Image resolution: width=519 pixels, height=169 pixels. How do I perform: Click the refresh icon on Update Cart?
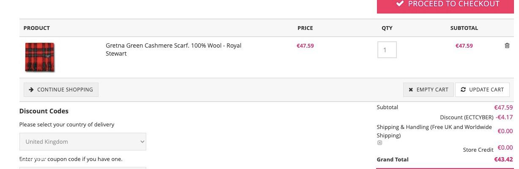463,89
